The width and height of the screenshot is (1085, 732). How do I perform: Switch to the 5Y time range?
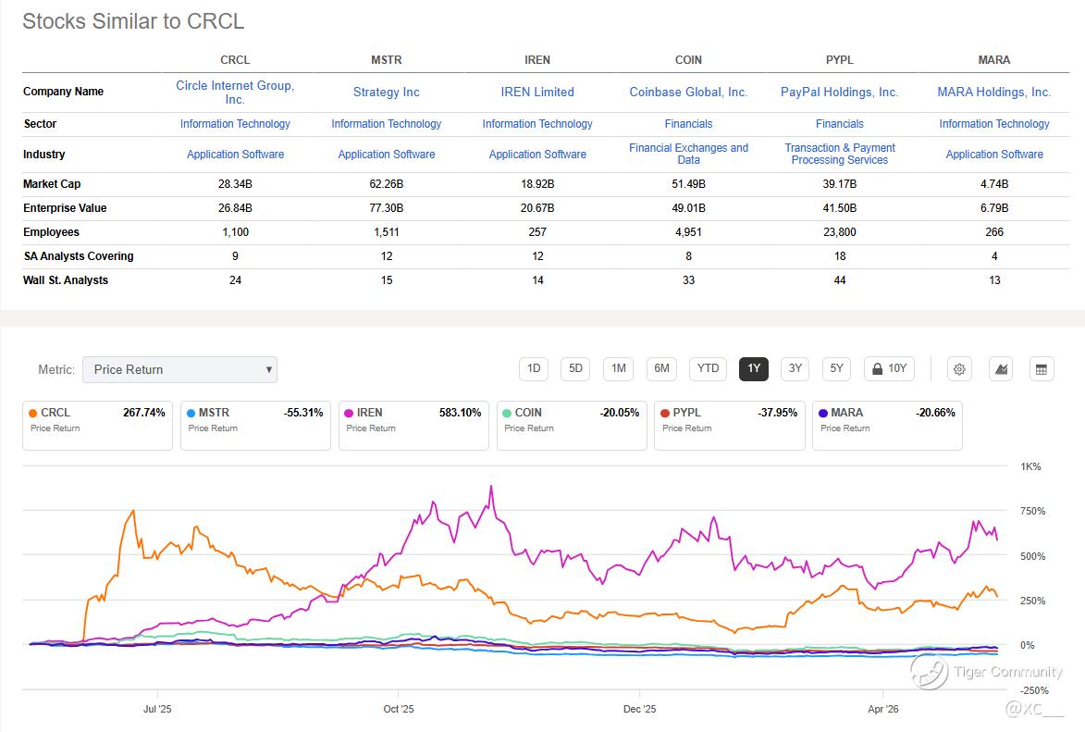coord(836,368)
